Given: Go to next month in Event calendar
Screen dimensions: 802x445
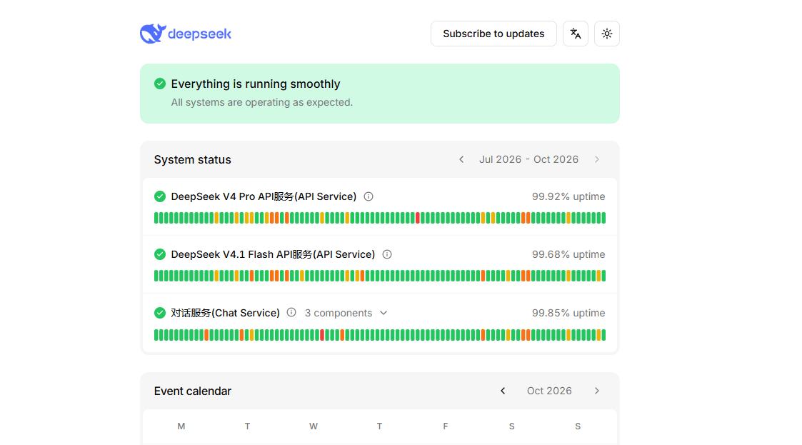Looking at the screenshot, I should [597, 391].
